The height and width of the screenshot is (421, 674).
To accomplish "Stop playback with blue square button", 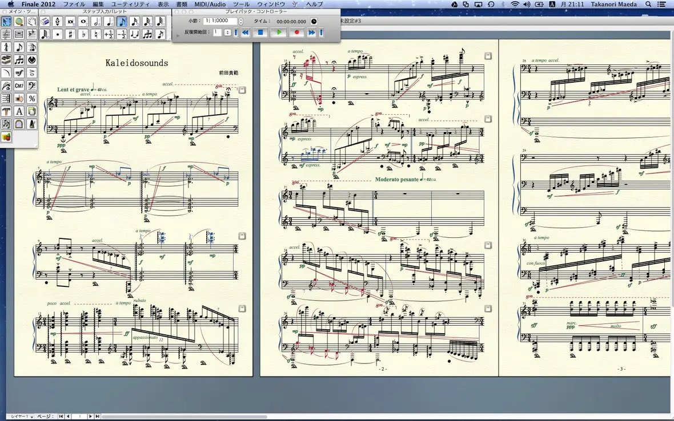I will click(260, 33).
